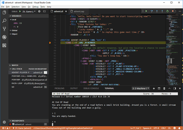Image resolution: width=183 pixels, height=130 pixels.
Task: Click Step Into in debug toolbar
Action: [157, 11]
